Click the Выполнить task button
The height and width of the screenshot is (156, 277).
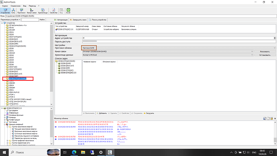(89, 113)
